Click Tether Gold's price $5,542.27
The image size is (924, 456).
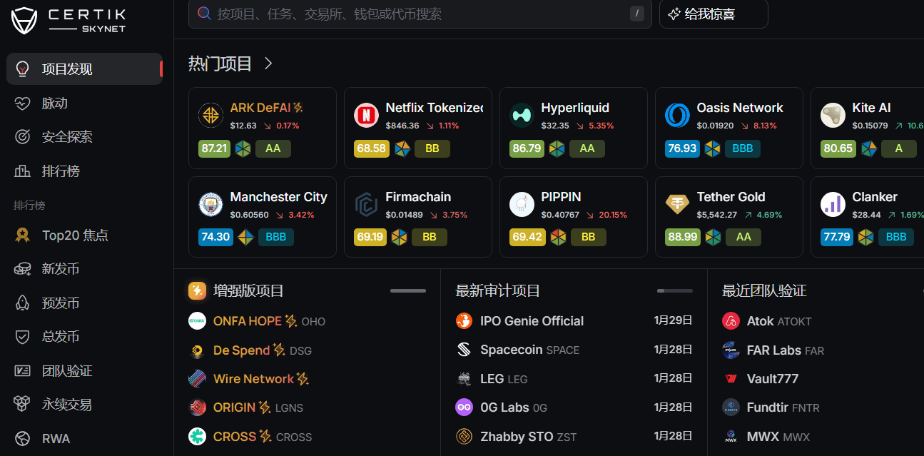click(x=717, y=215)
